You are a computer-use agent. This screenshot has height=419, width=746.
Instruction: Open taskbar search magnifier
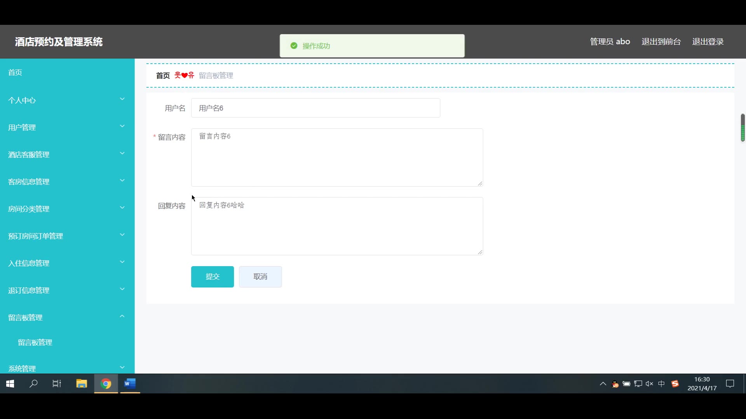pos(34,384)
